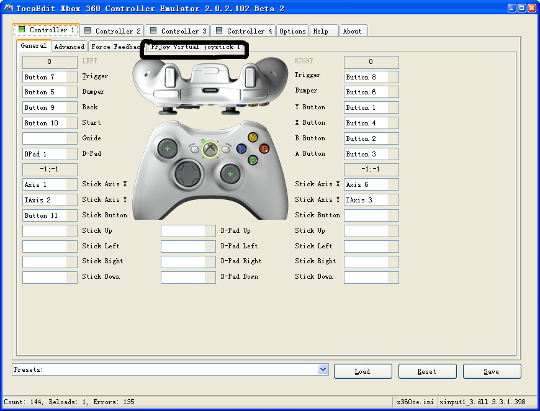This screenshot has height=411, width=540.
Task: Click the right thumbstick on controller image
Action: click(230, 174)
